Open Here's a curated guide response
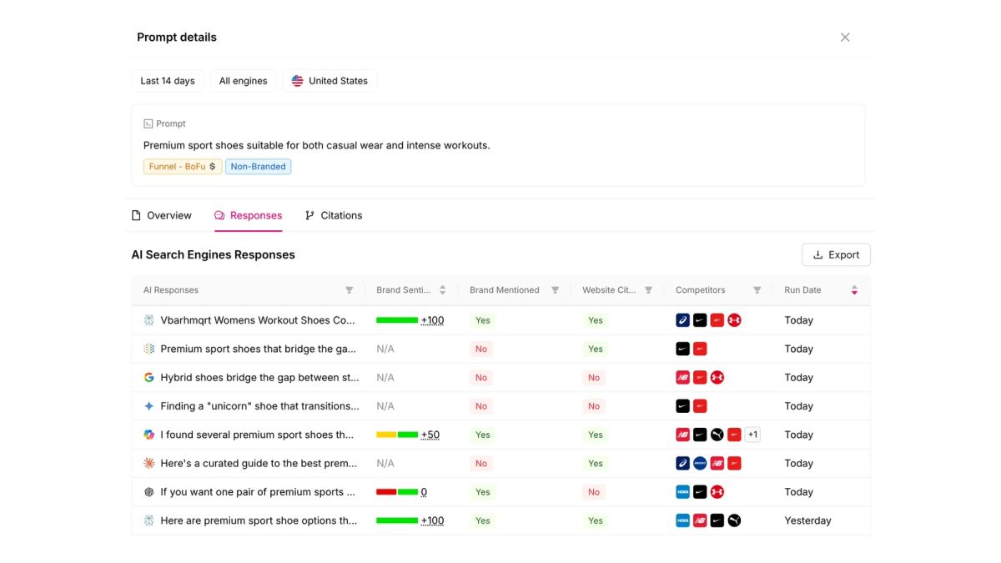This screenshot has width=1001, height=563. click(x=259, y=464)
